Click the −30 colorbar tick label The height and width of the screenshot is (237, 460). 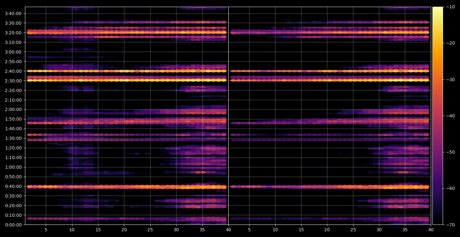pyautogui.click(x=450, y=80)
